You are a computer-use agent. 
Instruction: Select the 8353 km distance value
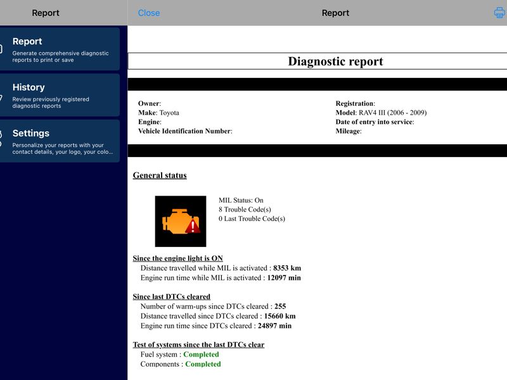click(287, 268)
